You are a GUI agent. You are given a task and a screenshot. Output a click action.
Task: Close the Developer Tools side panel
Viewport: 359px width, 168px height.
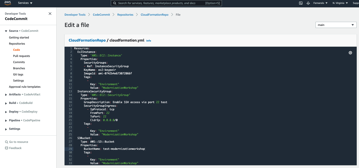50,14
